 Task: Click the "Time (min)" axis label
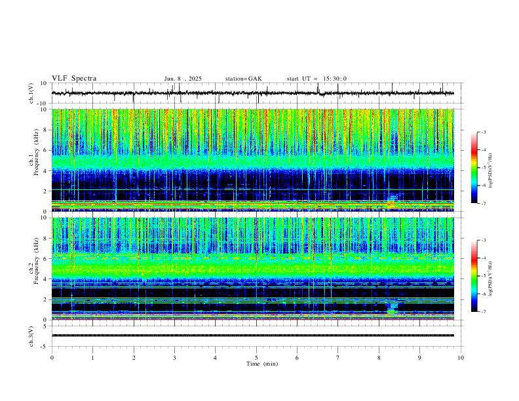(262, 364)
